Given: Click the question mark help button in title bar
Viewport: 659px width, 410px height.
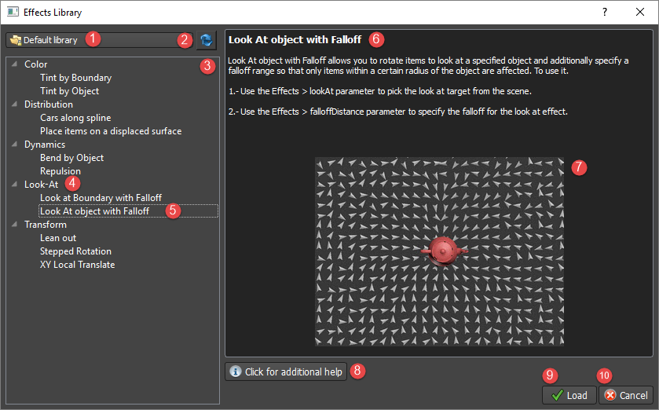Looking at the screenshot, I should [604, 13].
